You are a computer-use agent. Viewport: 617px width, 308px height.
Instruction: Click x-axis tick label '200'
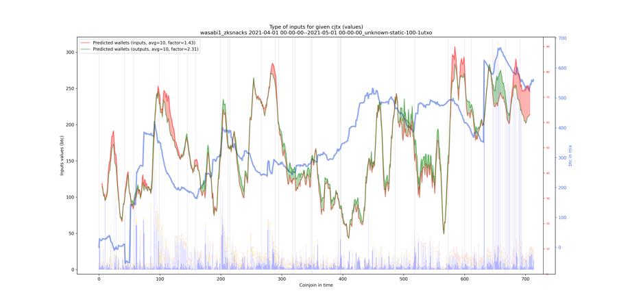pyautogui.click(x=220, y=278)
